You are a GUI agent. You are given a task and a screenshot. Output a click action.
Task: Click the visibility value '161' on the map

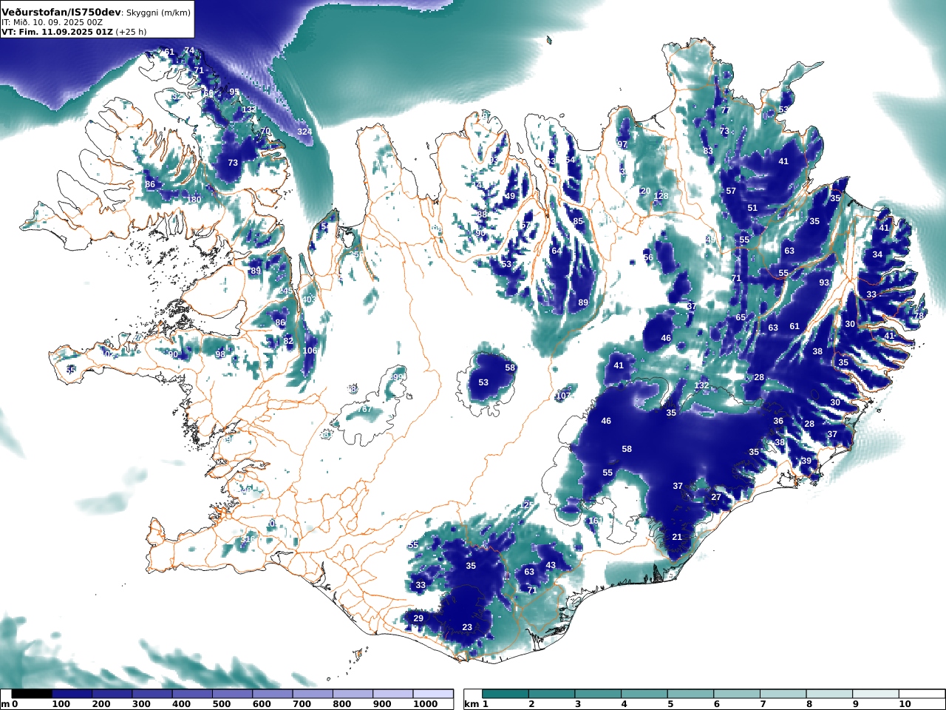pos(595,521)
